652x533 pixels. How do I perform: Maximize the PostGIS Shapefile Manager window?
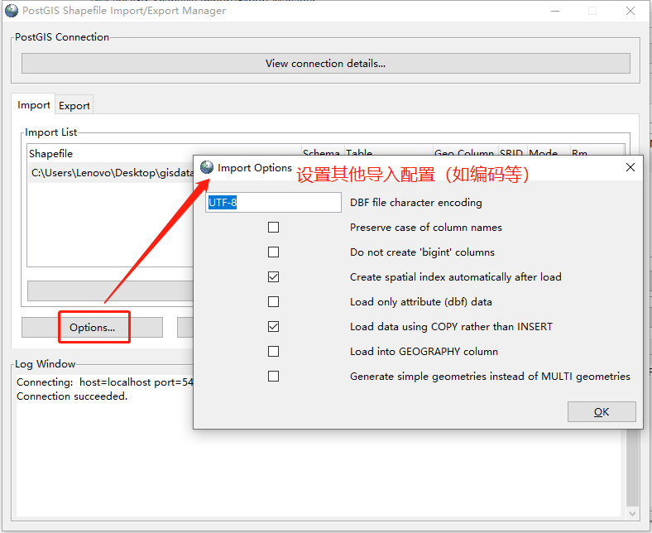tap(592, 11)
